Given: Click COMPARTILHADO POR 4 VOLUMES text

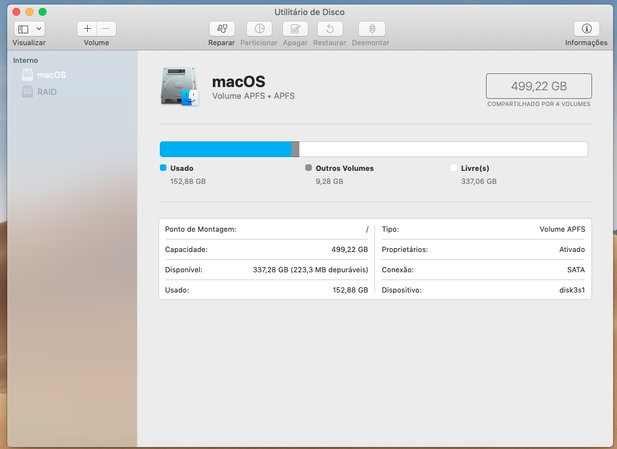Looking at the screenshot, I should tap(538, 104).
